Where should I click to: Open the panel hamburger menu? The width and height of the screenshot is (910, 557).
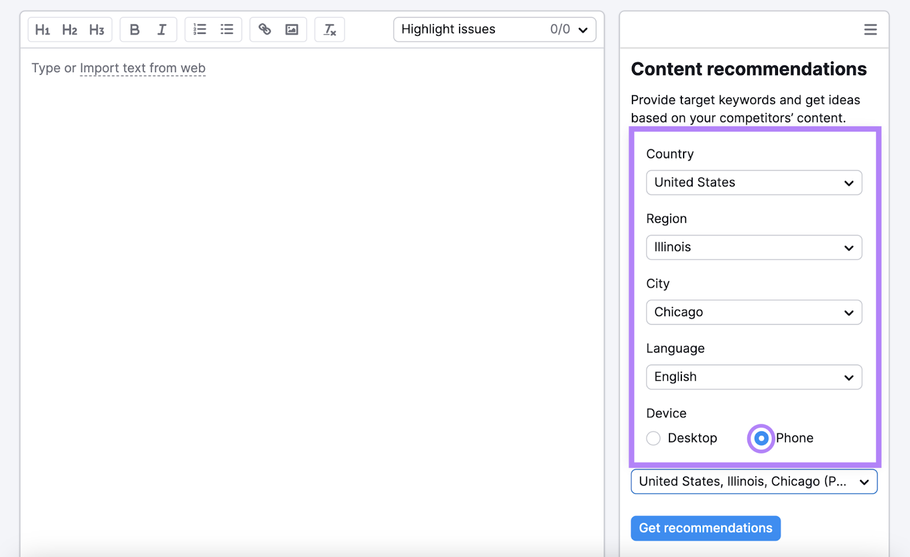pyautogui.click(x=870, y=30)
